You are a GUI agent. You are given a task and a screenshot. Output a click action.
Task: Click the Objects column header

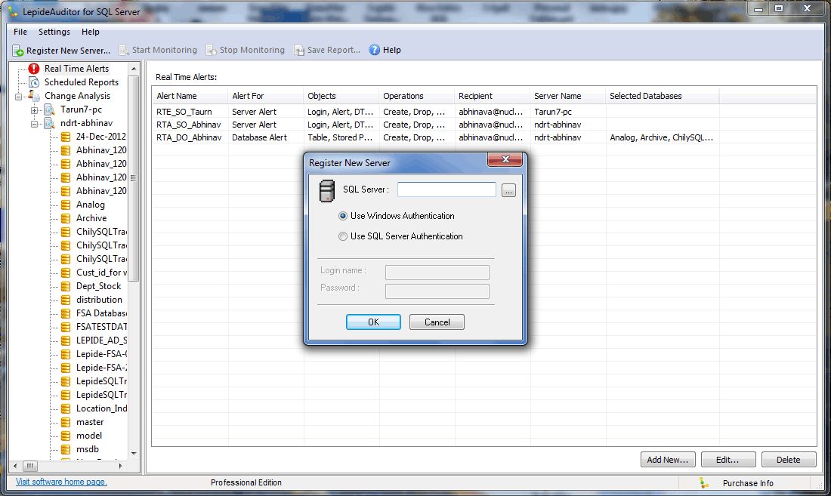(x=341, y=96)
